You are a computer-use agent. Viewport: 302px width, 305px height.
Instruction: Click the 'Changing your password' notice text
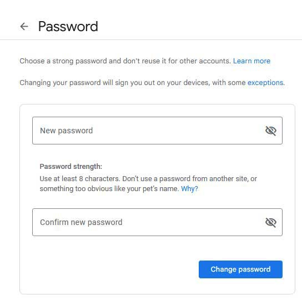(x=133, y=83)
